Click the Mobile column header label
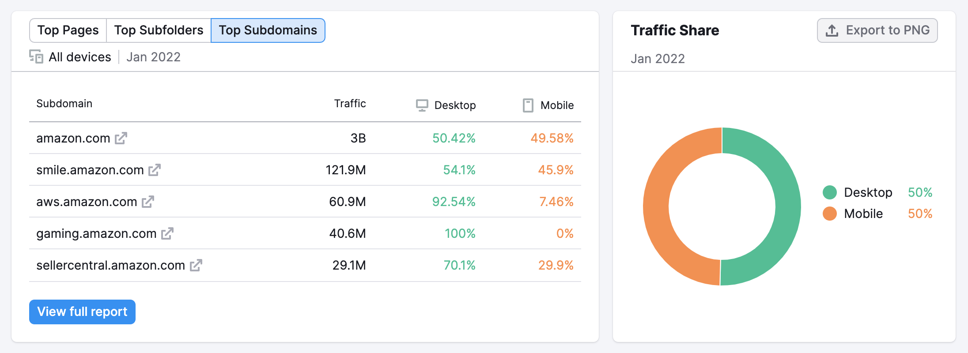Viewport: 968px width, 353px height. click(x=557, y=105)
